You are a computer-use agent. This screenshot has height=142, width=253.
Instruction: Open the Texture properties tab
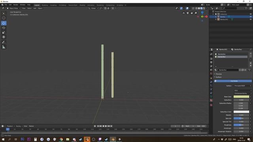211,105
